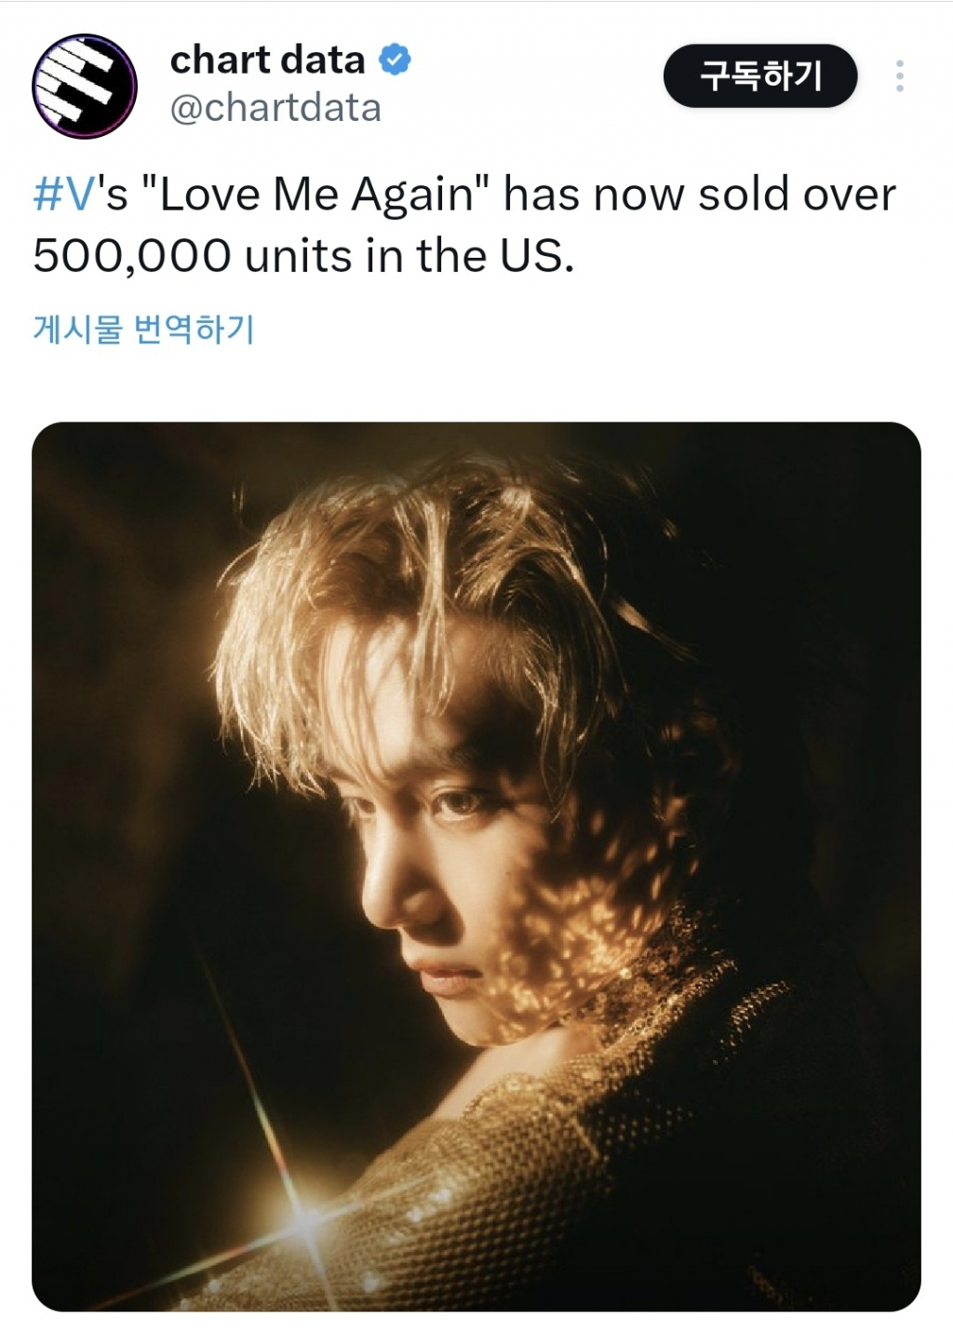Click the piano keys logo avatar

pyautogui.click(x=85, y=87)
